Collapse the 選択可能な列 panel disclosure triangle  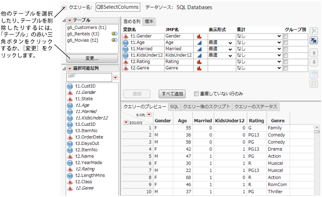pyautogui.click(x=64, y=68)
